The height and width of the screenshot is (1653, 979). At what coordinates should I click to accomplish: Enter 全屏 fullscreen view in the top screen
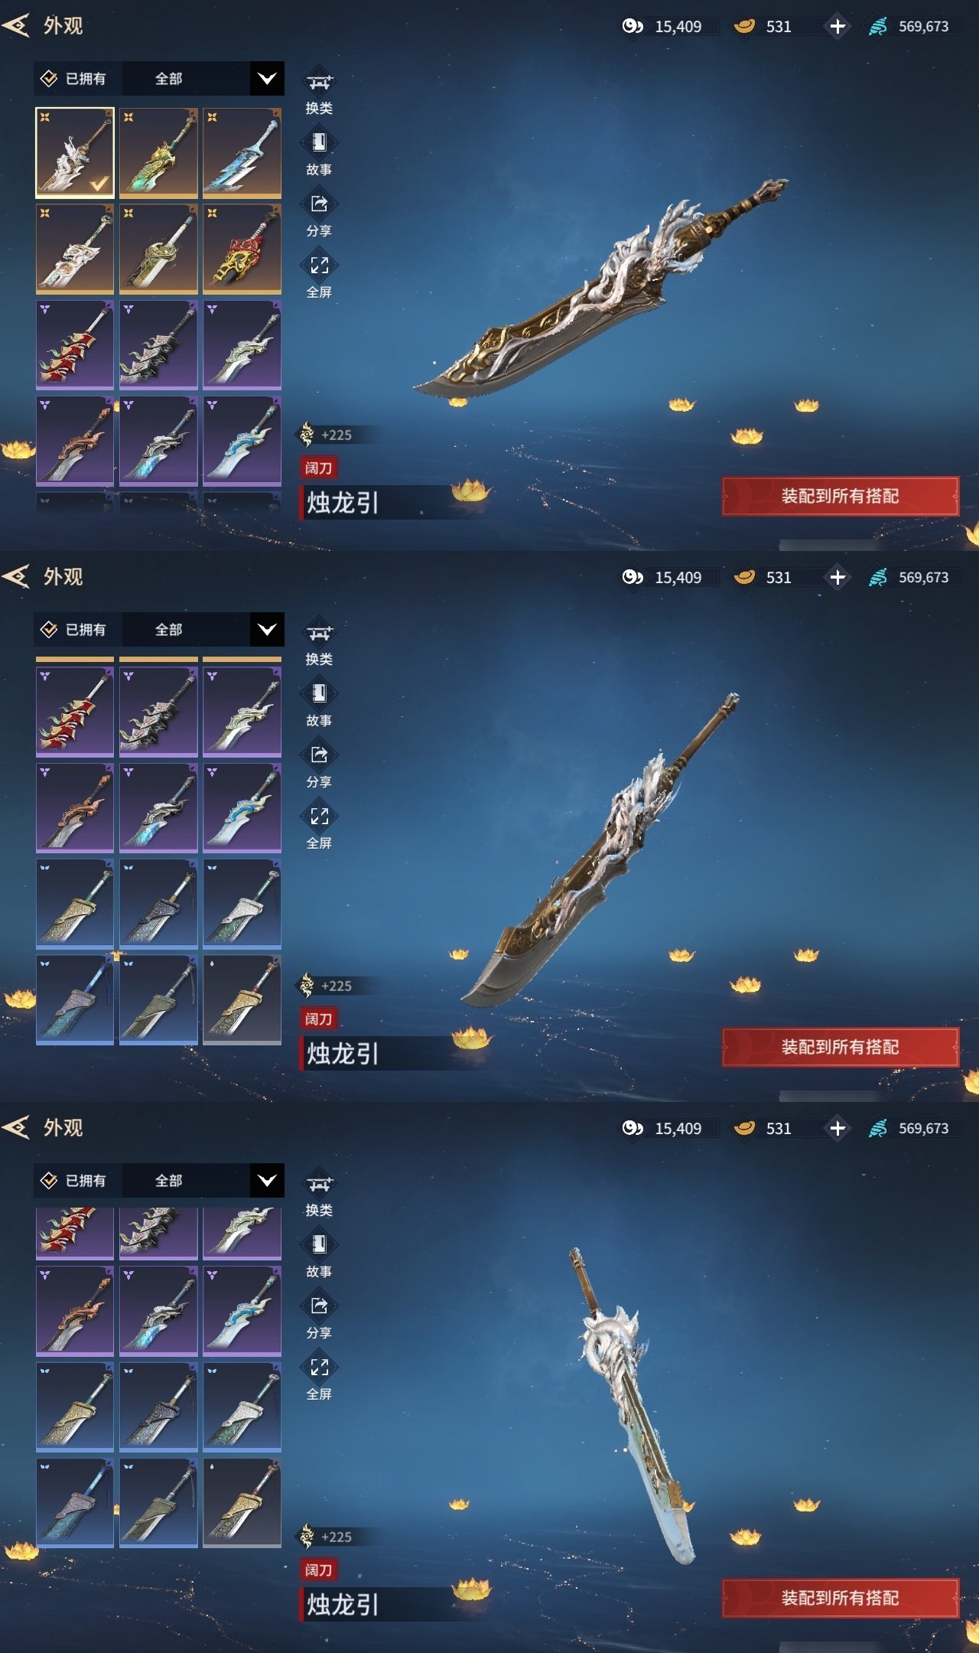(319, 266)
